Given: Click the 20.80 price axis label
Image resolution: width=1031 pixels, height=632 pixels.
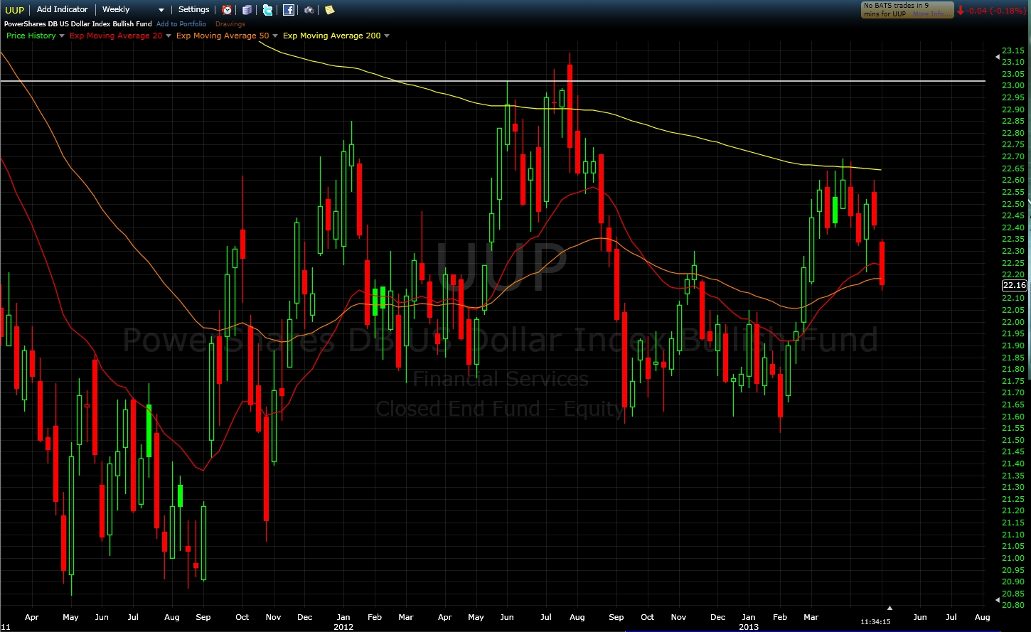Looking at the screenshot, I should 1013,605.
